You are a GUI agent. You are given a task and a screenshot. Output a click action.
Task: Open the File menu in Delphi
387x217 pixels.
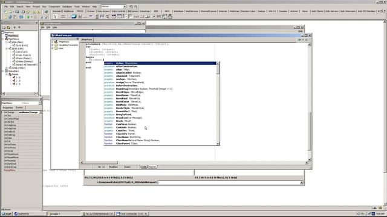[6, 7]
